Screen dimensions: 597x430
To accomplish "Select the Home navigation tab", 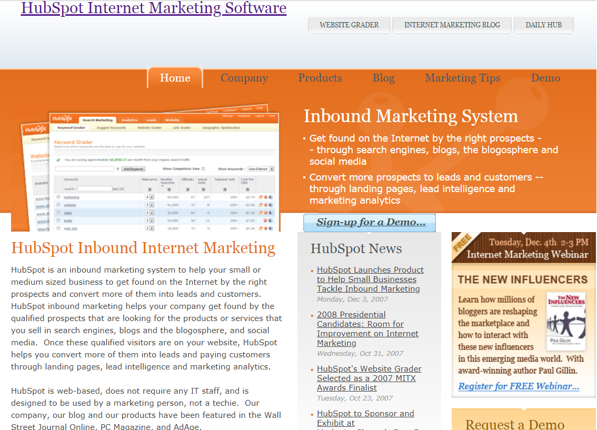I will pyautogui.click(x=175, y=78).
